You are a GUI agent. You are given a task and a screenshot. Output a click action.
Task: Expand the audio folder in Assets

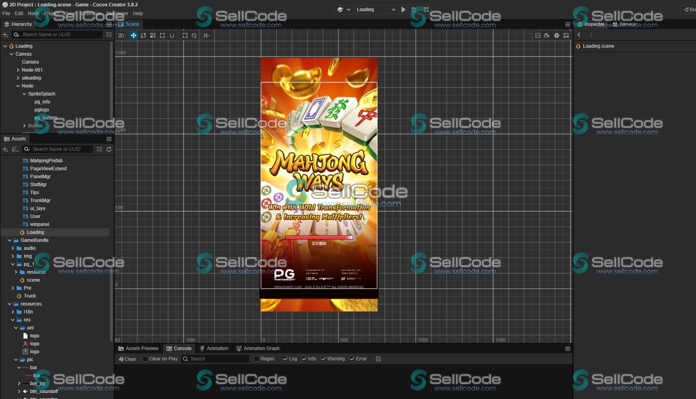[x=13, y=248]
